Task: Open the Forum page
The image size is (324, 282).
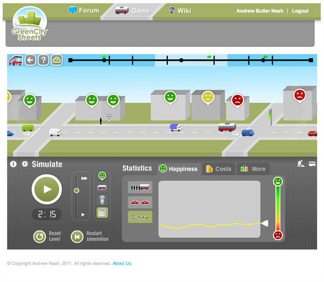Action: pyautogui.click(x=84, y=10)
